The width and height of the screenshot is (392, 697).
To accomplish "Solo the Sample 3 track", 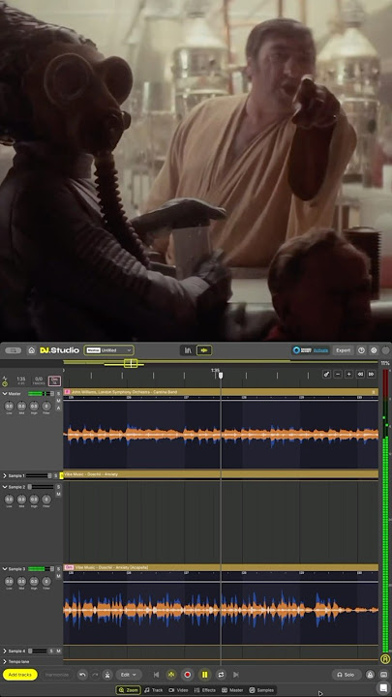I will 58,569.
